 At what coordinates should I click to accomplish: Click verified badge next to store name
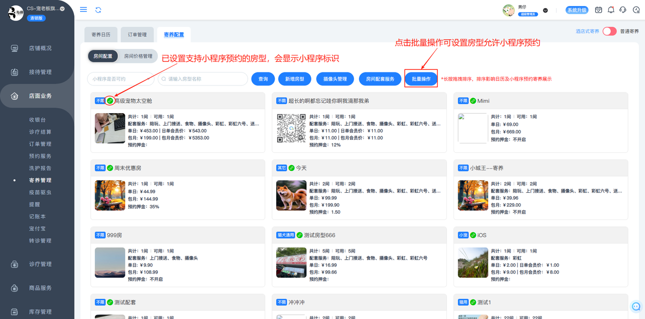62,9
